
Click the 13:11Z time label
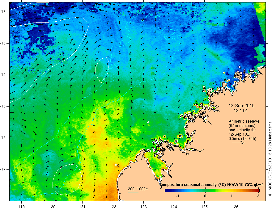(240, 111)
